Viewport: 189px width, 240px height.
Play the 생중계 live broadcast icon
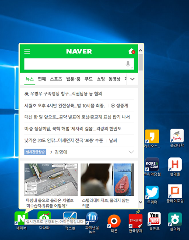click(113, 106)
